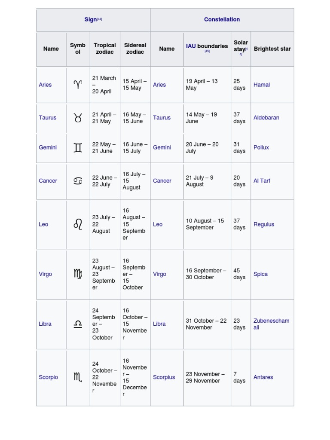The image size is (330, 440).
Task: Open the Zubeneschamali star link
Action: coord(271,324)
